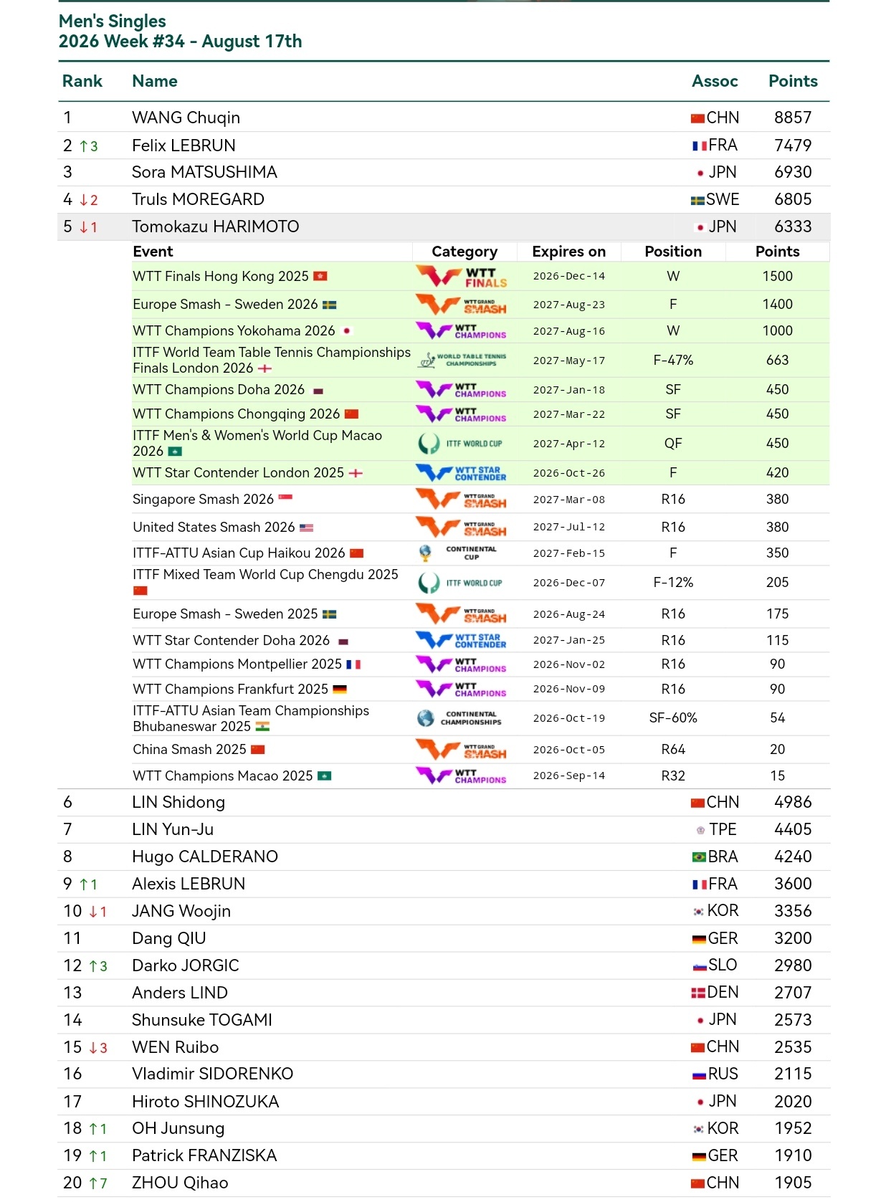The image size is (886, 1202).
Task: Click the Name column header
Action: point(155,82)
